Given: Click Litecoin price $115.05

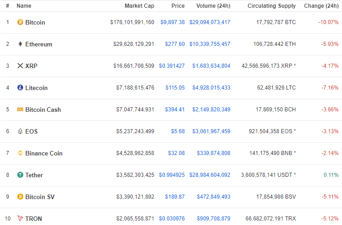Looking at the screenshot, I should 175,87.
